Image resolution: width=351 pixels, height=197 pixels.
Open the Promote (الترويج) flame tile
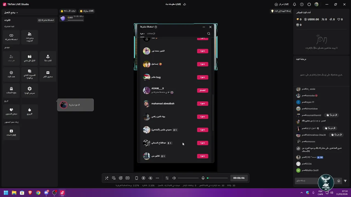pyautogui.click(x=30, y=111)
